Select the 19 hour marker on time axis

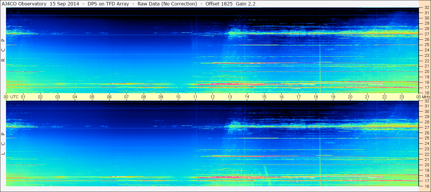[x=333, y=97]
